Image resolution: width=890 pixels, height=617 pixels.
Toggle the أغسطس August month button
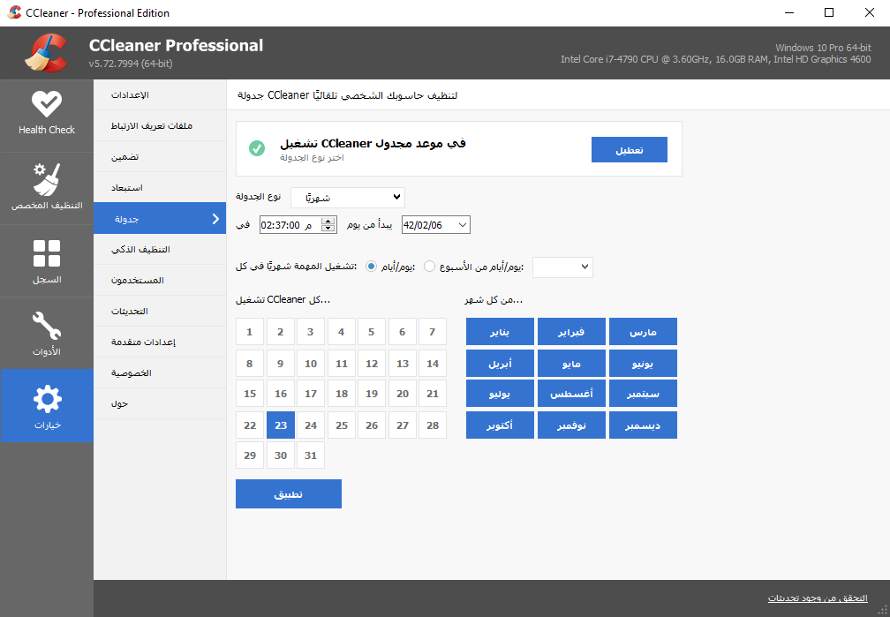571,394
